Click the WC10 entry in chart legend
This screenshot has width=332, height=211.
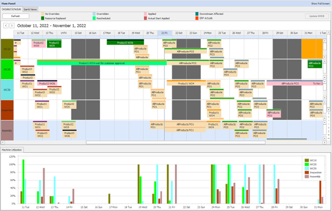click(x=311, y=160)
